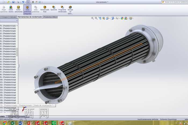The width and height of the screenshot is (188, 125).
Task: Click the Renderizado final button
Action: [x=45, y=9]
